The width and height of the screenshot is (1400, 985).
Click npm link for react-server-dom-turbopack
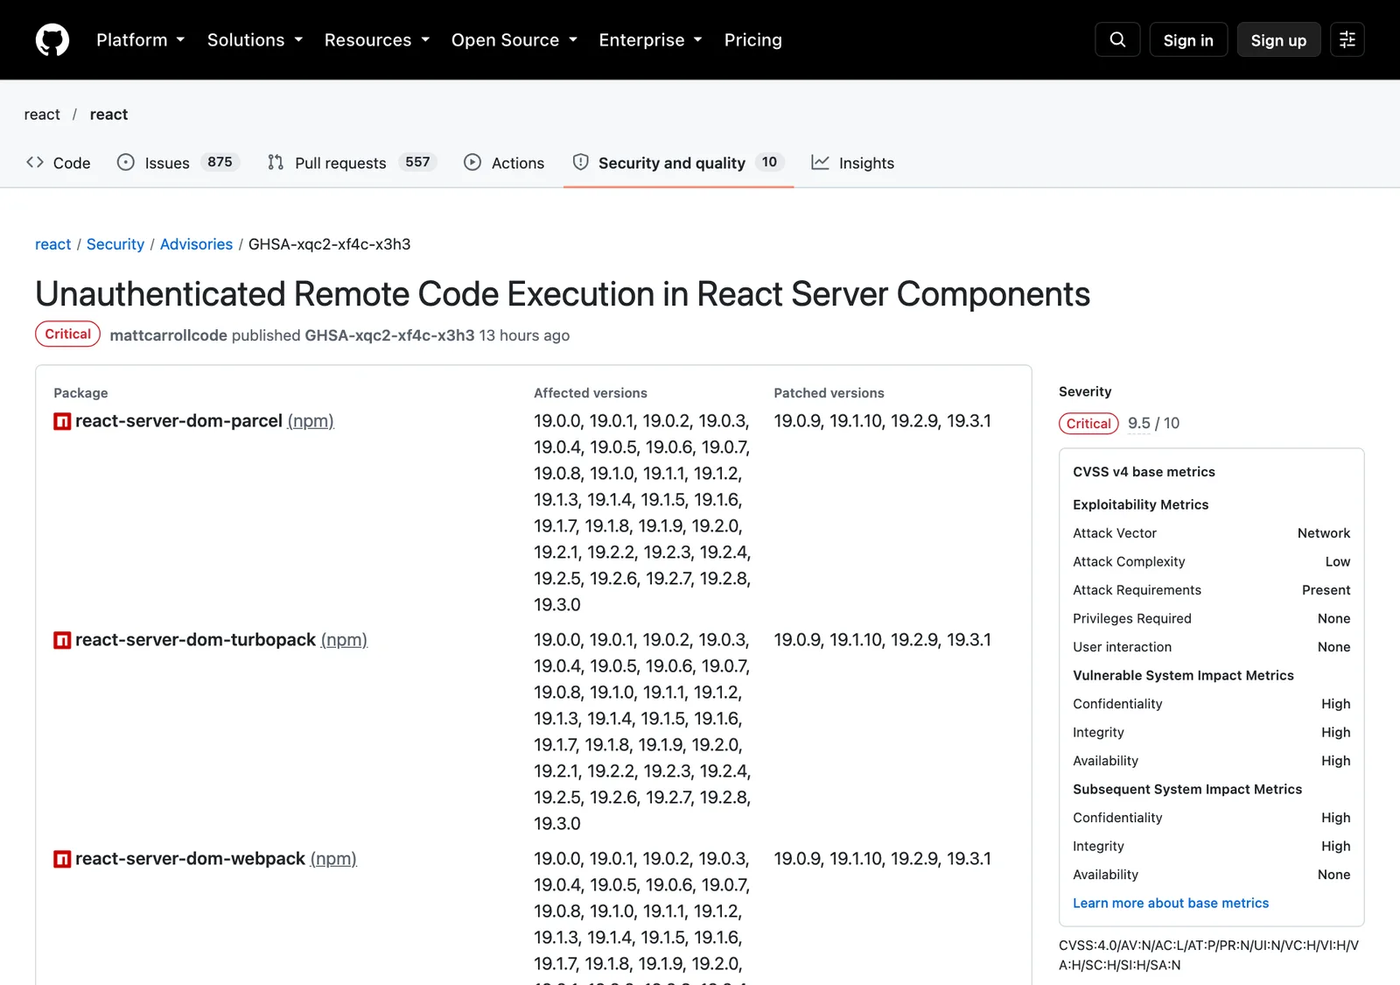[344, 640]
